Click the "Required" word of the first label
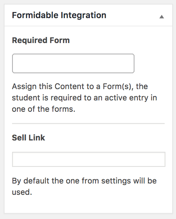The image size is (176, 219). point(29,40)
